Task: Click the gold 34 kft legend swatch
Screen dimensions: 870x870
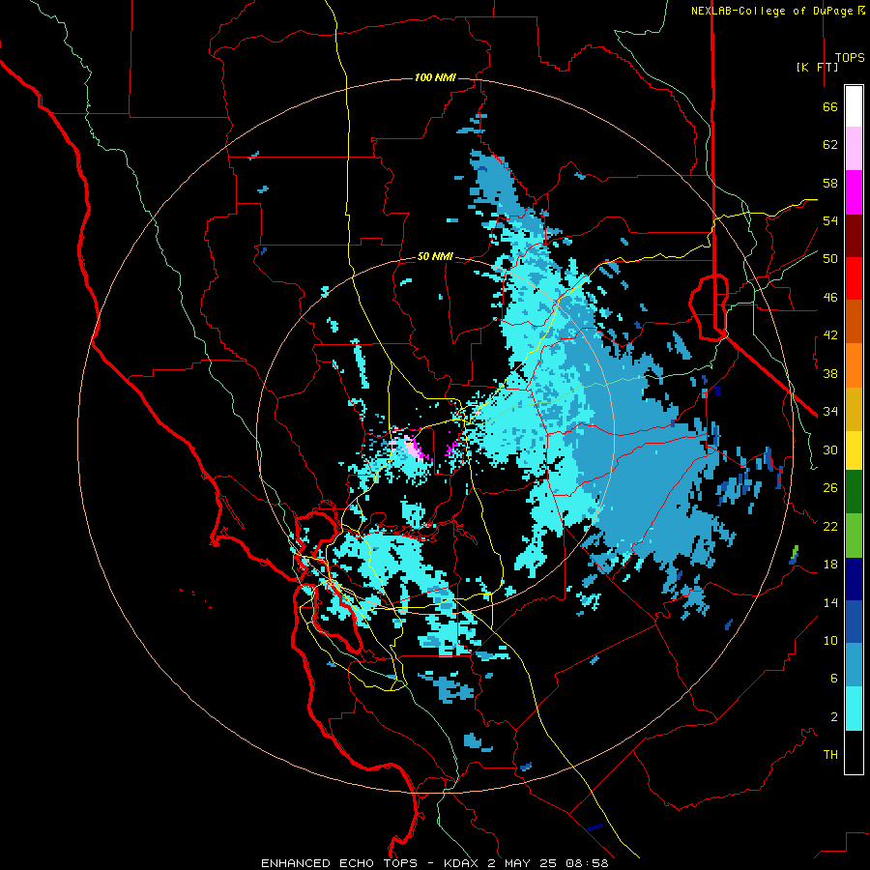Action: (x=854, y=409)
